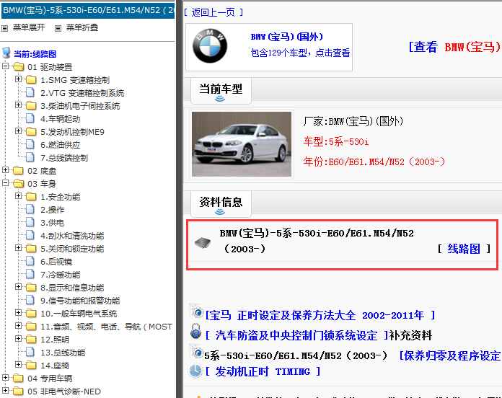Select the 资料信息 tab
Viewport: 502px width, 398px height.
coord(221,203)
